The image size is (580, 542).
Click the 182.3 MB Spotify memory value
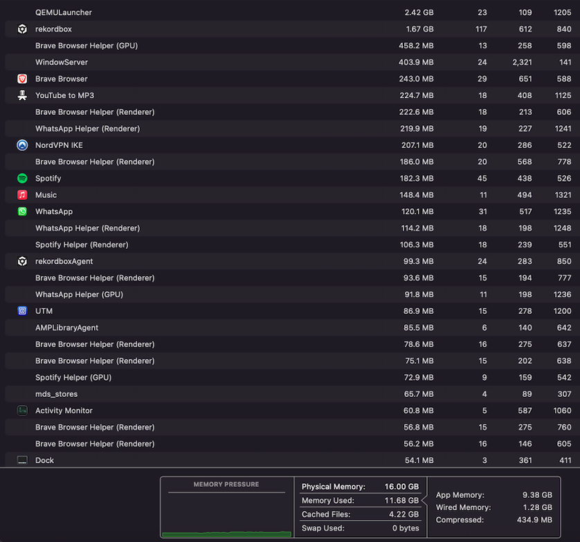coord(417,178)
